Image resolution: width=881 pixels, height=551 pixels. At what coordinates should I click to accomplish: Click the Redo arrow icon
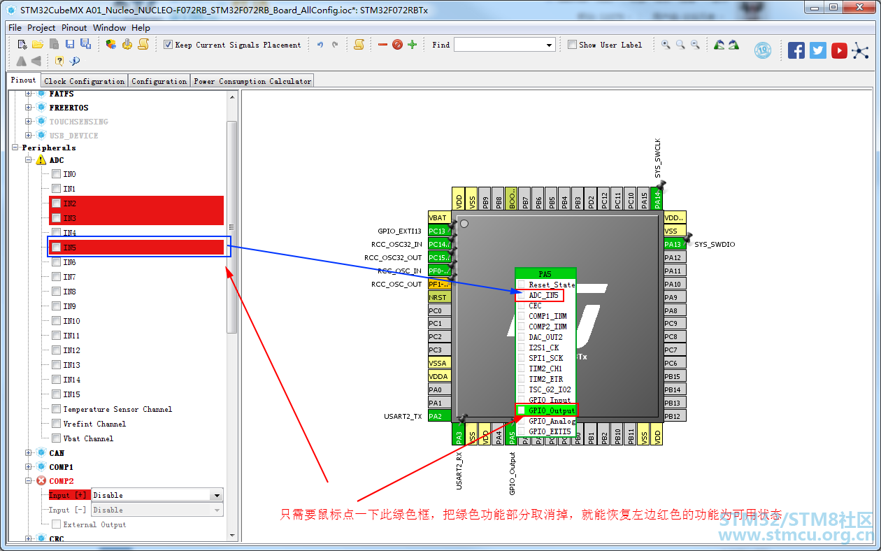335,44
